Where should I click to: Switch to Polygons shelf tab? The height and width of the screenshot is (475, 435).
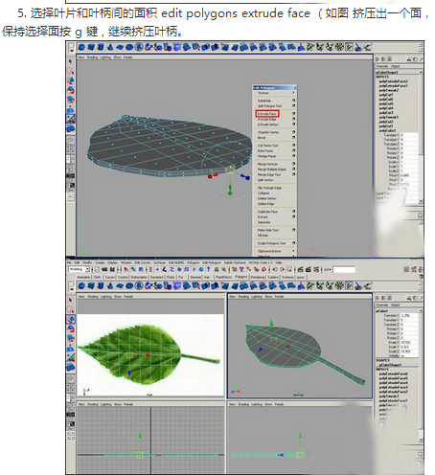click(x=240, y=277)
